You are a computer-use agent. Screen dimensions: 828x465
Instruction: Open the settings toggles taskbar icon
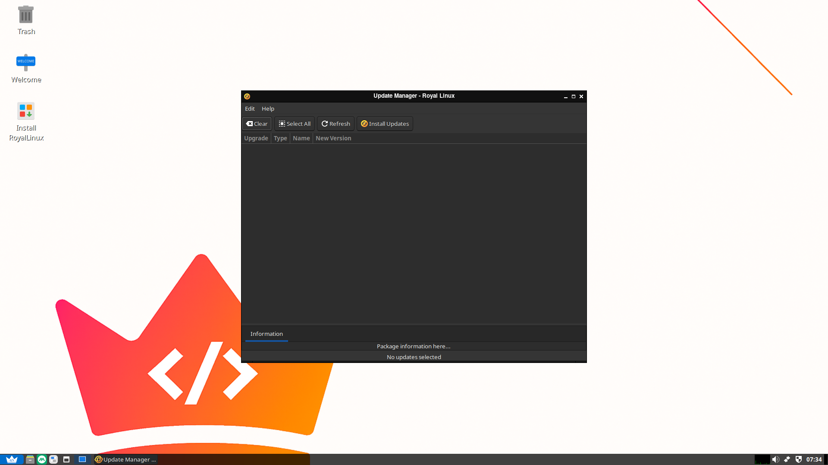coord(53,459)
